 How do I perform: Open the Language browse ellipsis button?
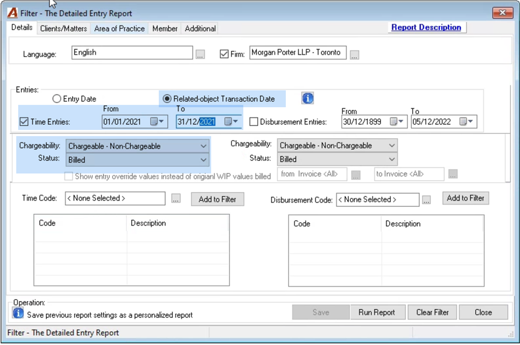point(200,54)
